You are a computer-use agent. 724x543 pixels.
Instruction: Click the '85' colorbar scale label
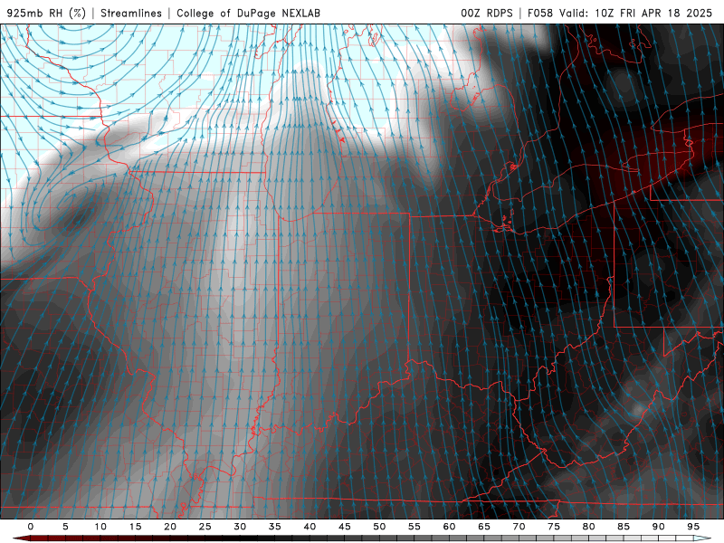[624, 527]
